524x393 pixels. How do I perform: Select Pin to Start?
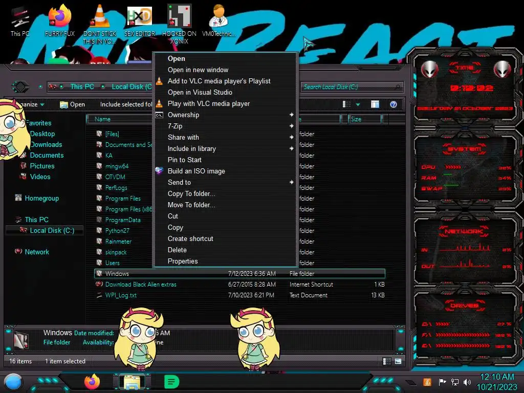coord(225,160)
